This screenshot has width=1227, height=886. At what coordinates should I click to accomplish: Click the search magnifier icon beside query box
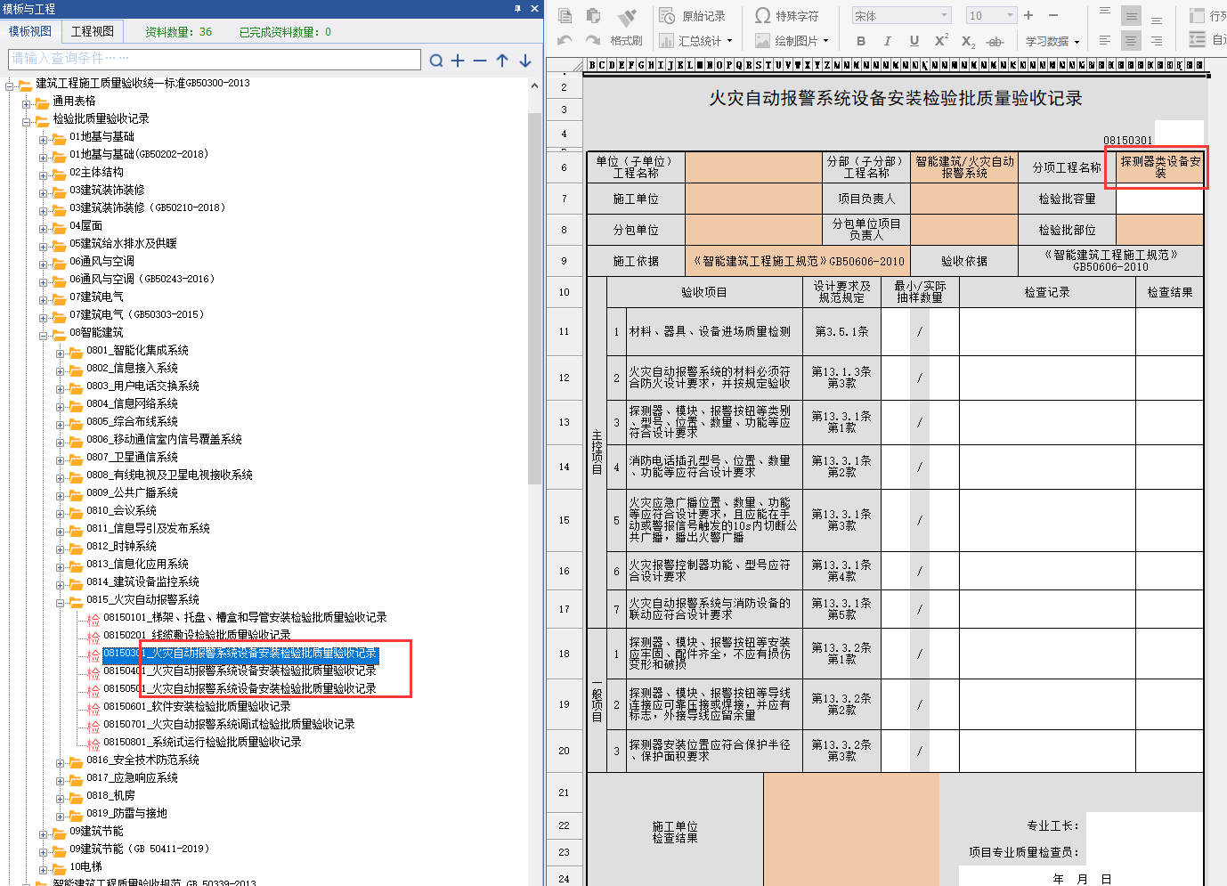click(x=436, y=61)
